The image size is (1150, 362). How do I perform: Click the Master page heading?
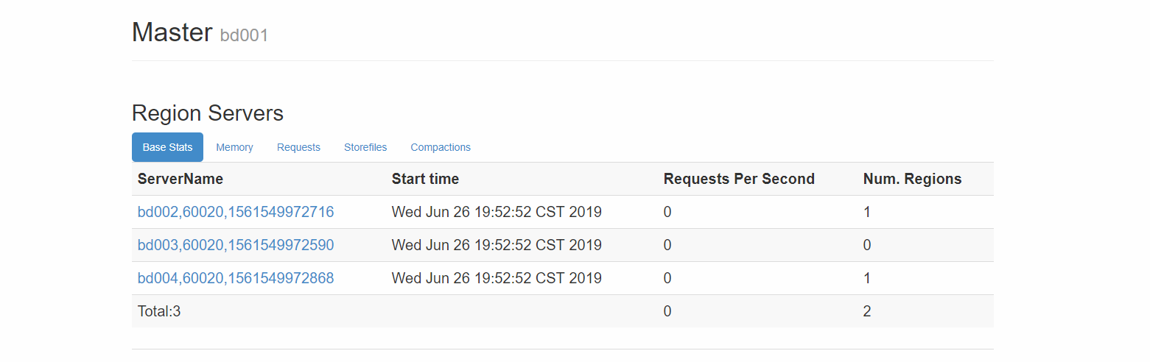coord(172,32)
